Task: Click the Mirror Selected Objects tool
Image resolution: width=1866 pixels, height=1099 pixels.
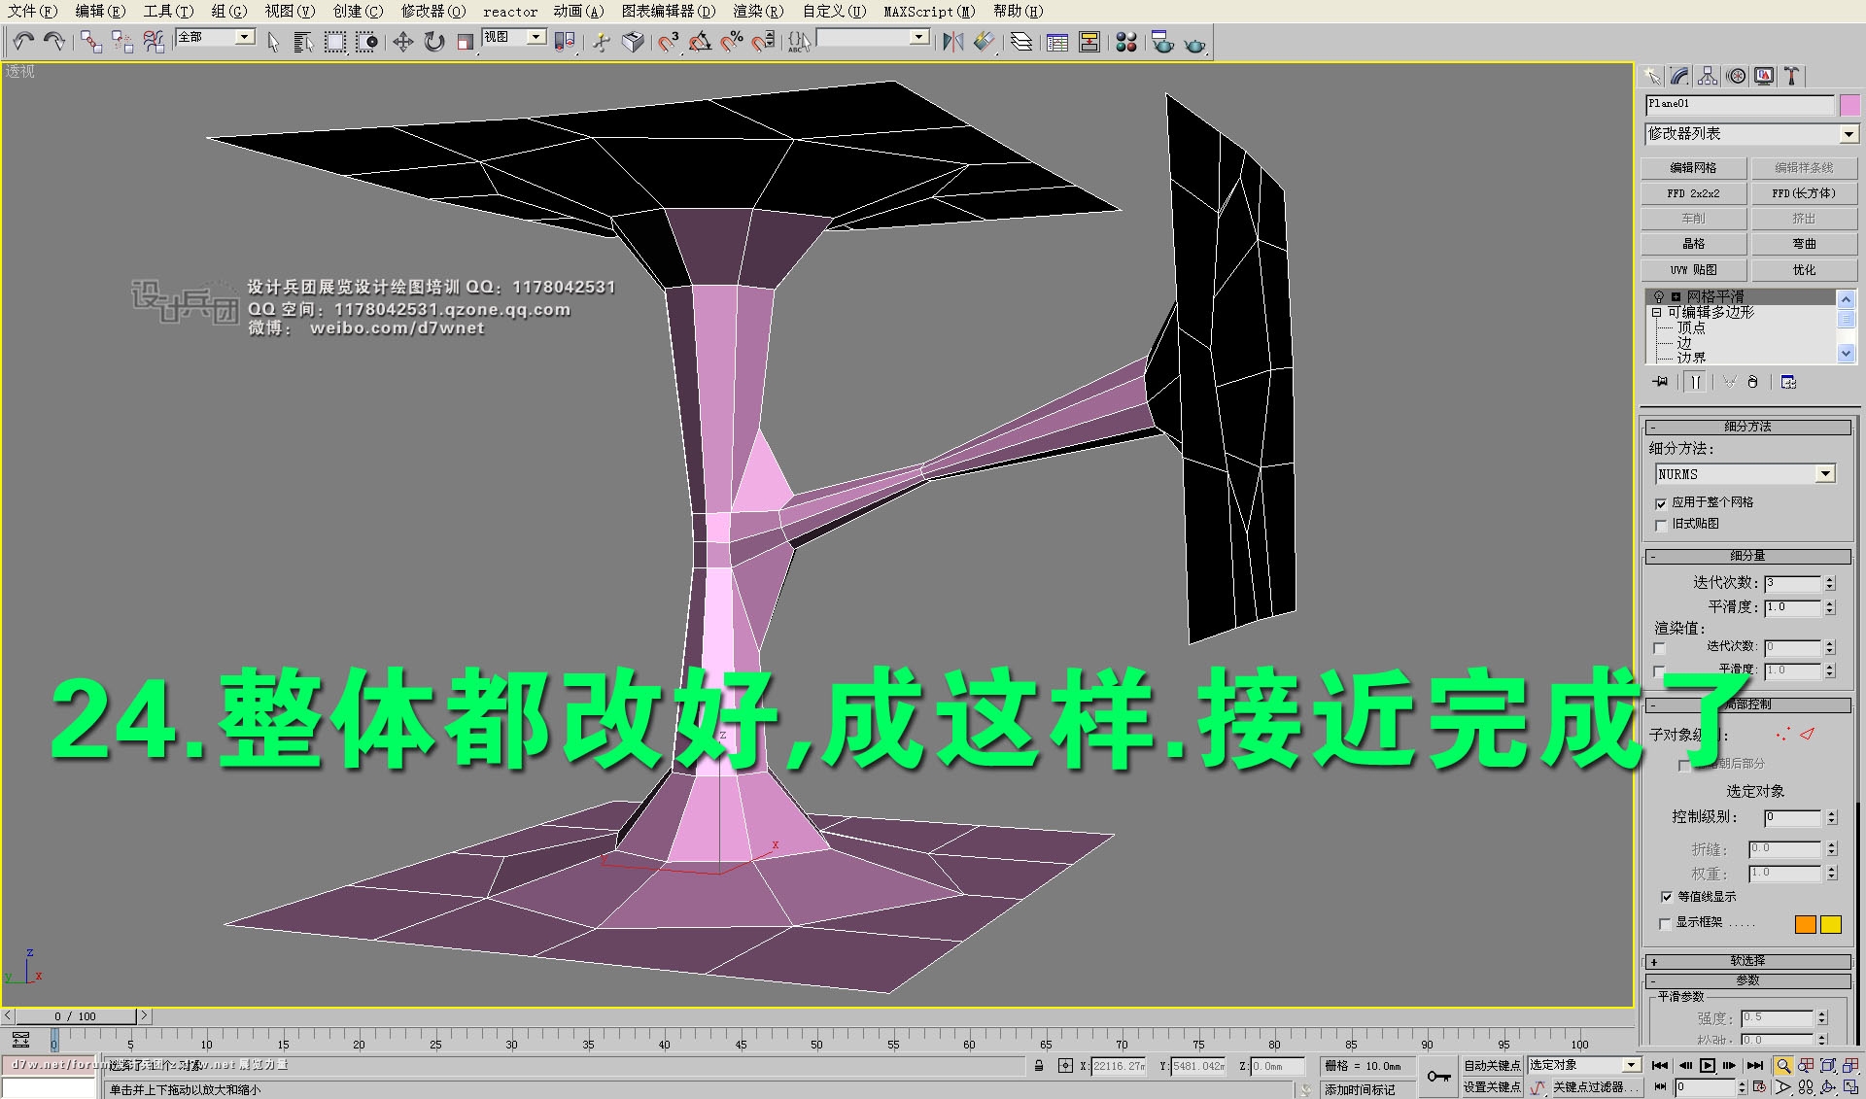Action: tap(952, 41)
